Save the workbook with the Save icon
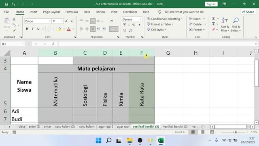259x146 pixels. 6,4
